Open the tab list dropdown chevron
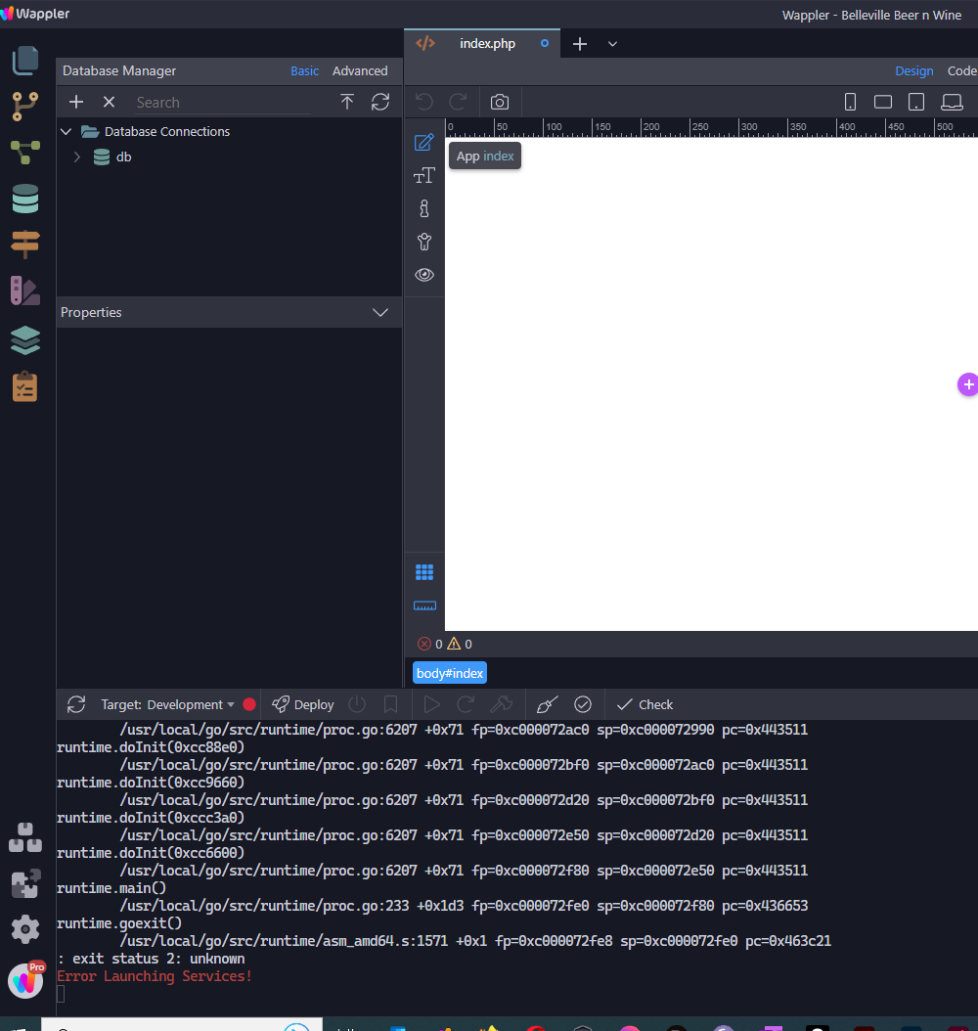Image resolution: width=978 pixels, height=1031 pixels. pyautogui.click(x=612, y=44)
